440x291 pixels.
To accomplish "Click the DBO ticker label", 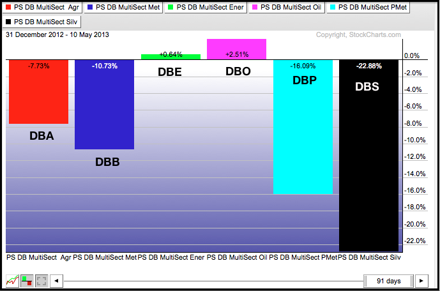I will [x=238, y=71].
